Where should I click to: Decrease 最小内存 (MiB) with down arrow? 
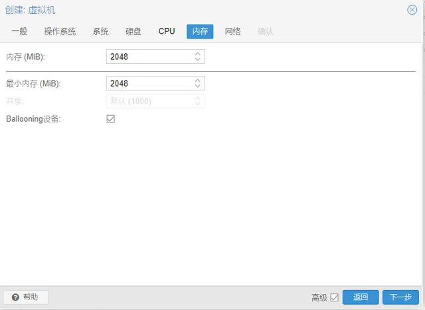198,86
